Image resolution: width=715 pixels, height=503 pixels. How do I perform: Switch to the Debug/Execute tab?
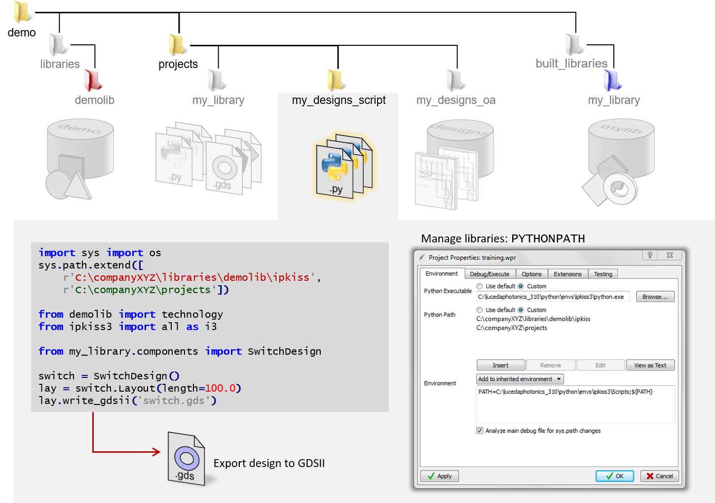point(489,274)
